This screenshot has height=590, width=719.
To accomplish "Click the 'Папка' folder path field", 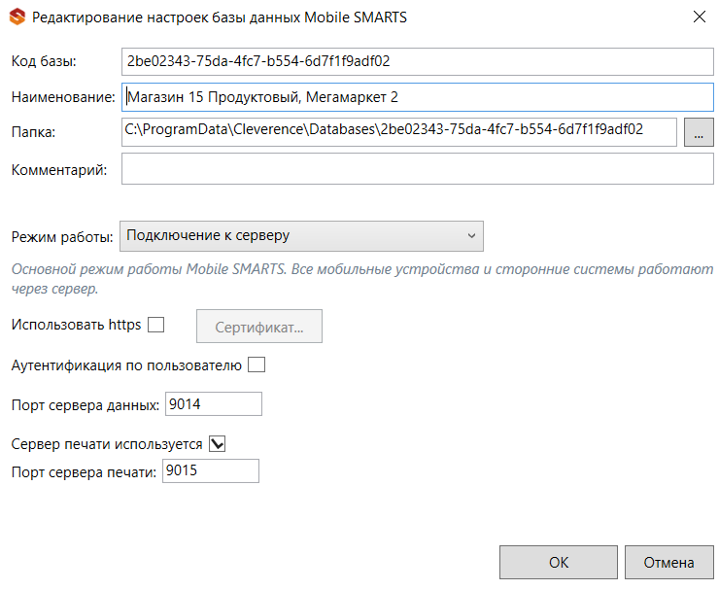I will coord(399,132).
